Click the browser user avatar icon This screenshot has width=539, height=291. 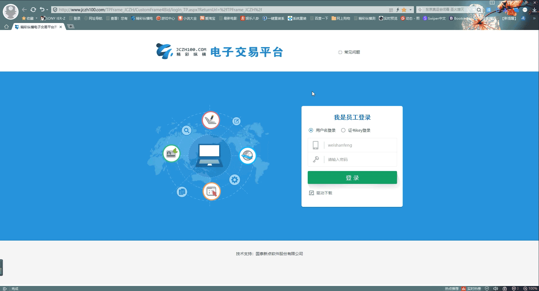(11, 12)
